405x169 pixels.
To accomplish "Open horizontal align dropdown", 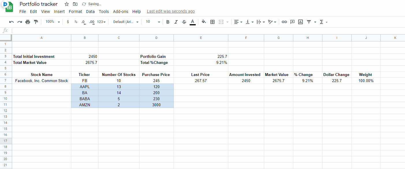I will [x=238, y=22].
